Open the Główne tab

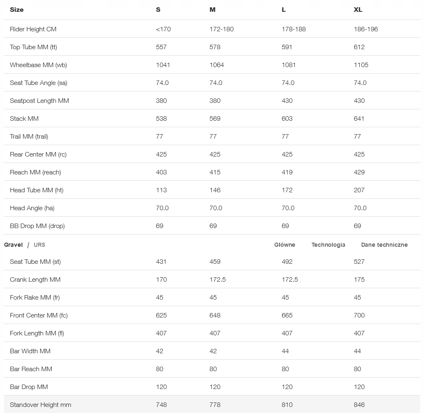point(284,245)
